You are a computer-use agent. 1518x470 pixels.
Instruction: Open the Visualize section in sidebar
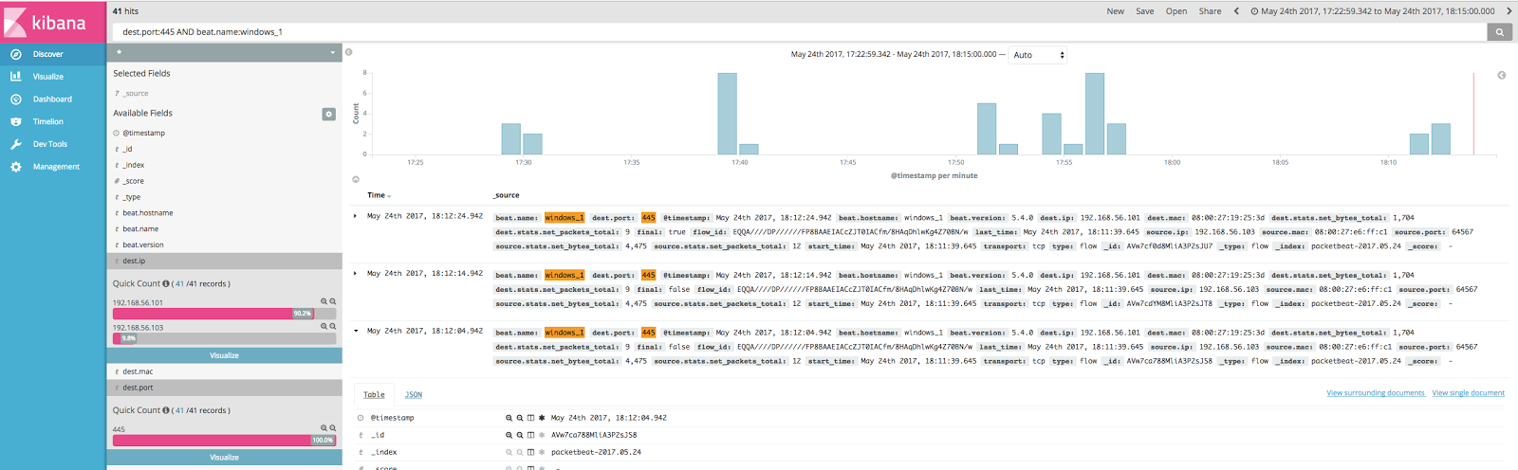pos(47,77)
